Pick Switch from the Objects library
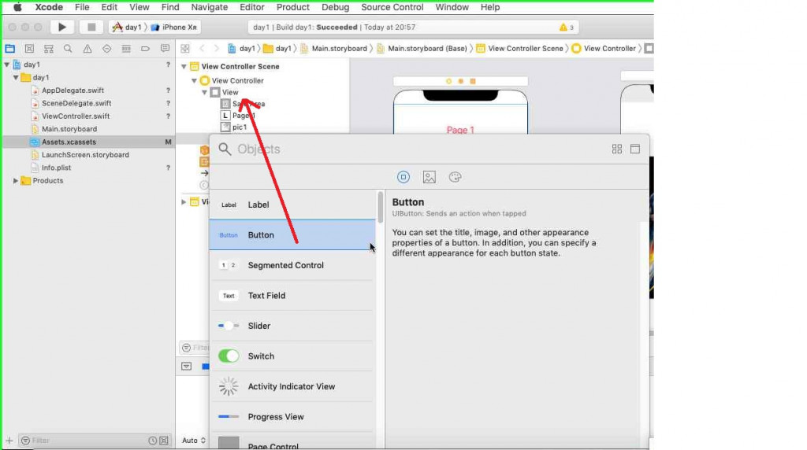Image resolution: width=807 pixels, height=450 pixels. (x=292, y=356)
